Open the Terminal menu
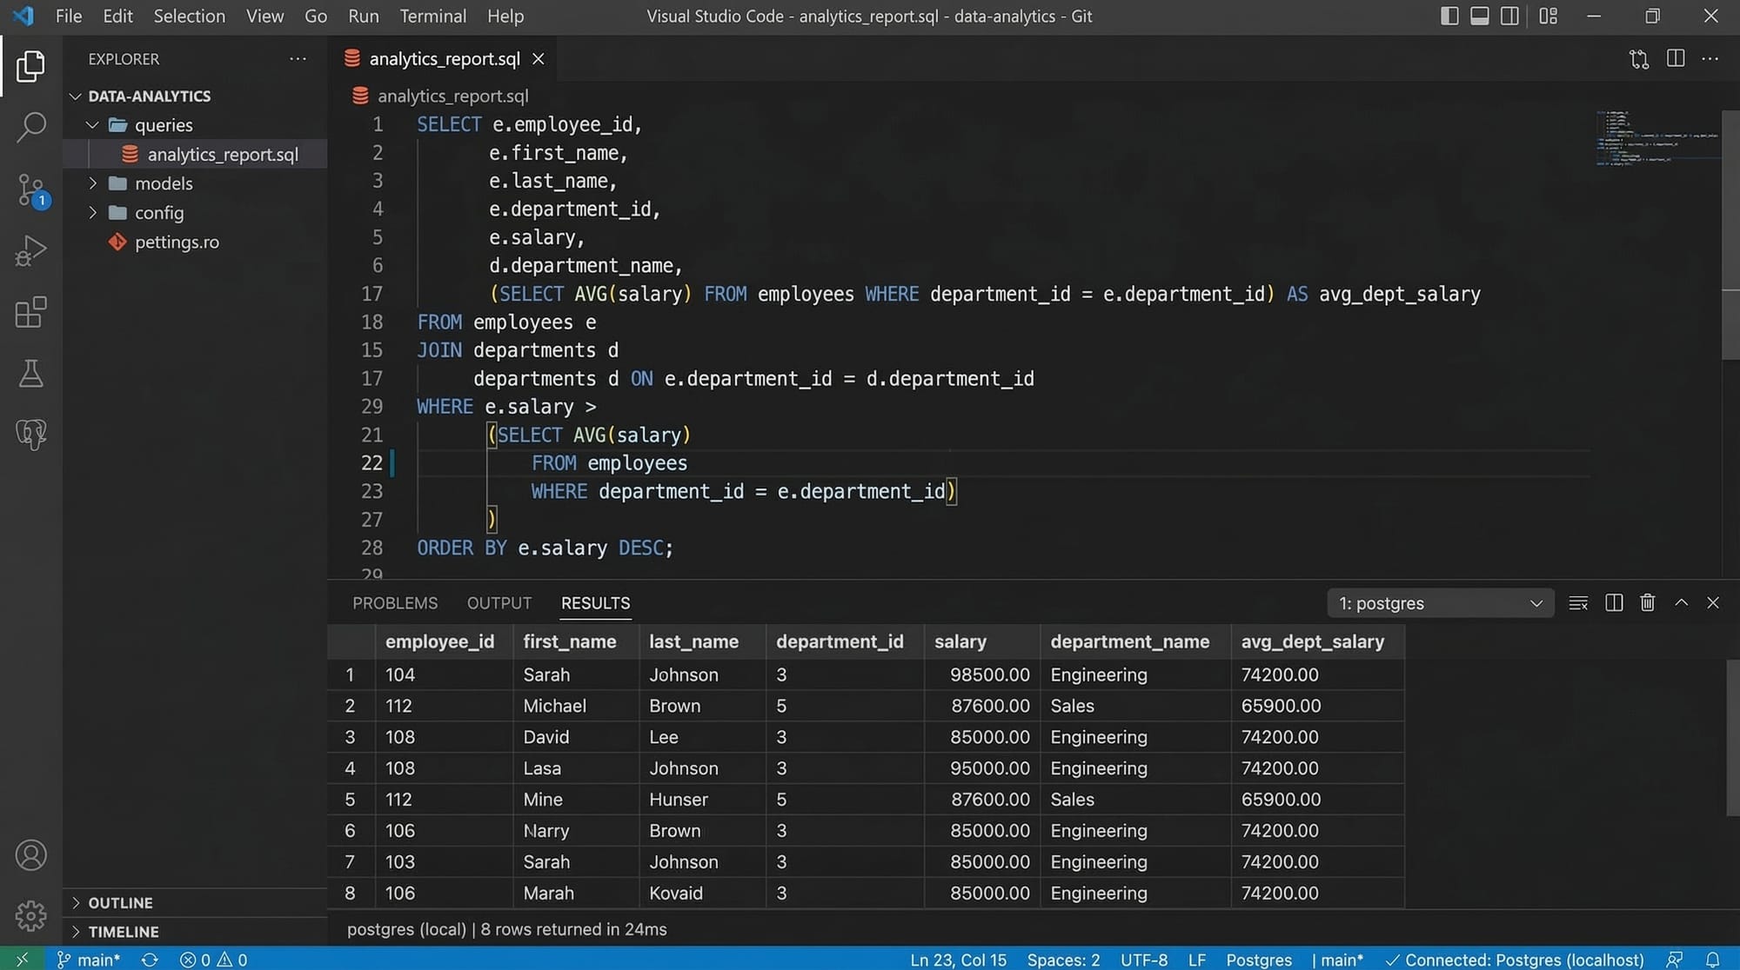The image size is (1740, 970). click(x=432, y=16)
